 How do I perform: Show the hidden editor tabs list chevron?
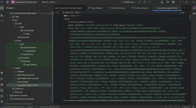click(x=185, y=8)
